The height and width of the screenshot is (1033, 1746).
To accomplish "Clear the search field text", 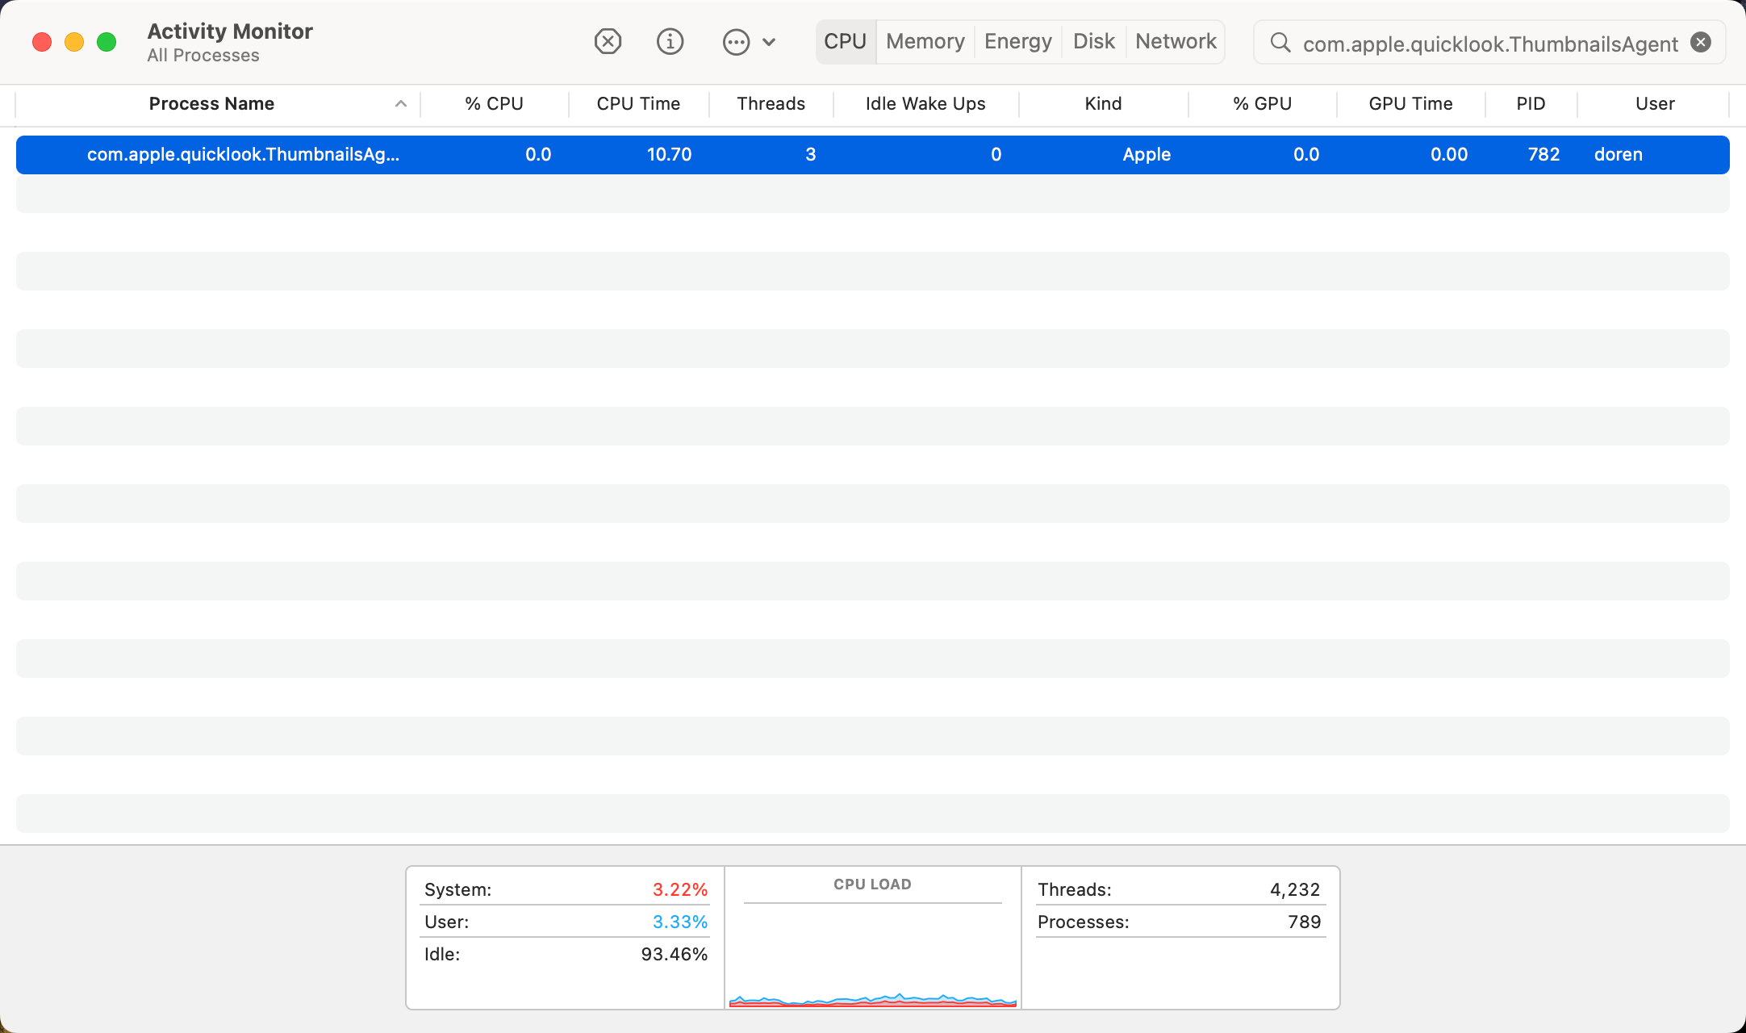I will pos(1701,42).
